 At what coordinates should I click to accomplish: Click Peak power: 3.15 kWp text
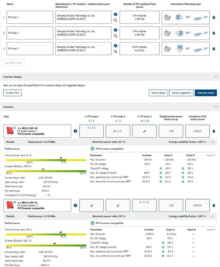42,142
